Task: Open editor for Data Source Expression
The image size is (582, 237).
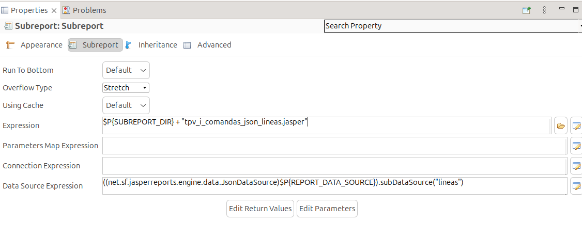Action: 576,186
